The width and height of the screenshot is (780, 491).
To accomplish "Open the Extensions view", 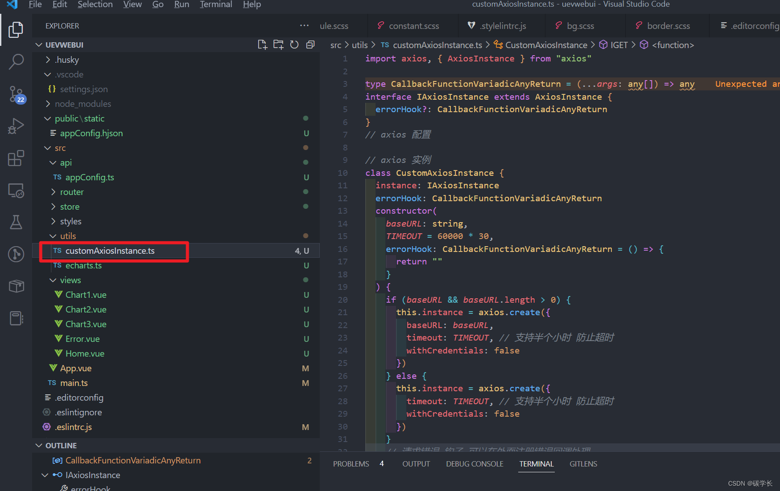I will coord(16,158).
